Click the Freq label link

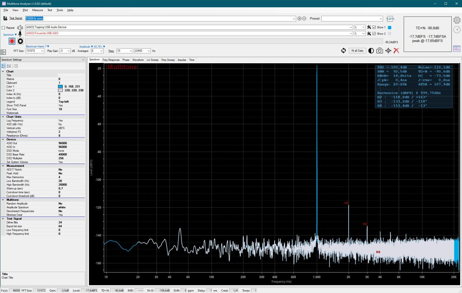(x=111, y=51)
